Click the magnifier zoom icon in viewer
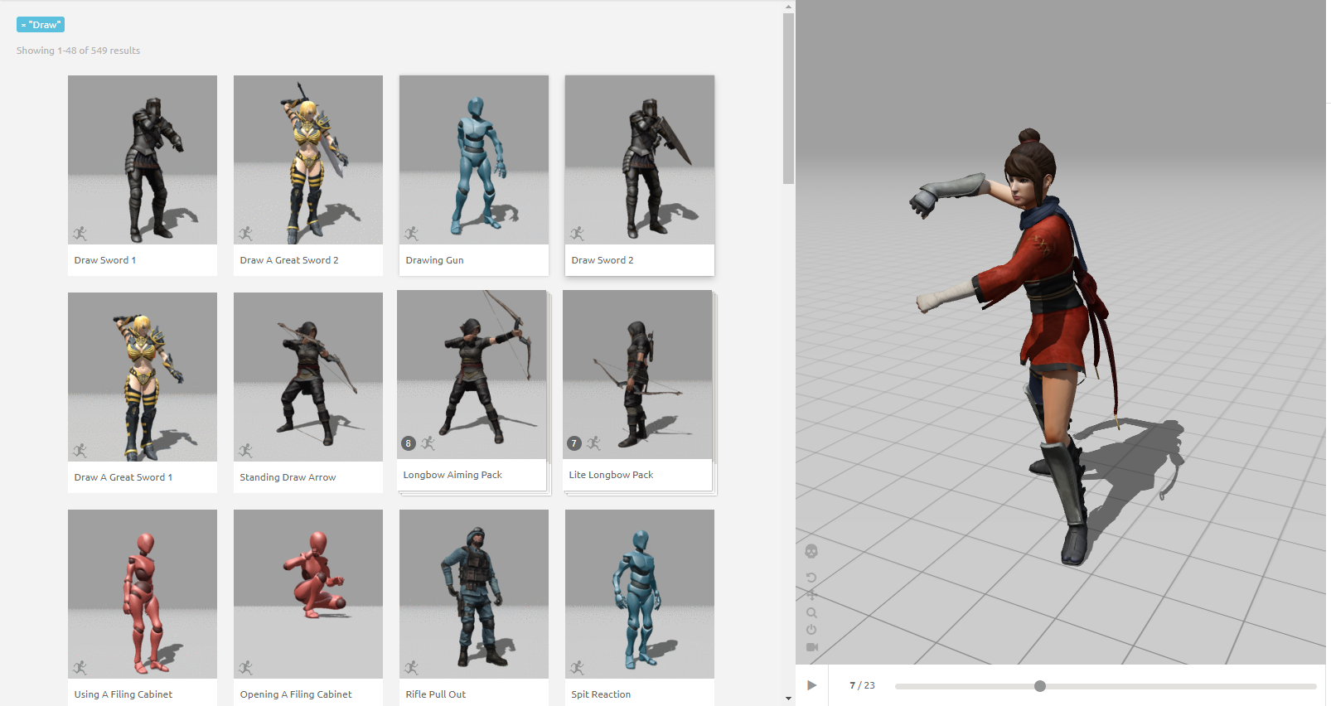This screenshot has width=1331, height=706. [811, 613]
